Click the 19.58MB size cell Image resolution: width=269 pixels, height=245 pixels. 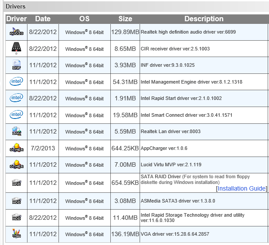(x=125, y=115)
